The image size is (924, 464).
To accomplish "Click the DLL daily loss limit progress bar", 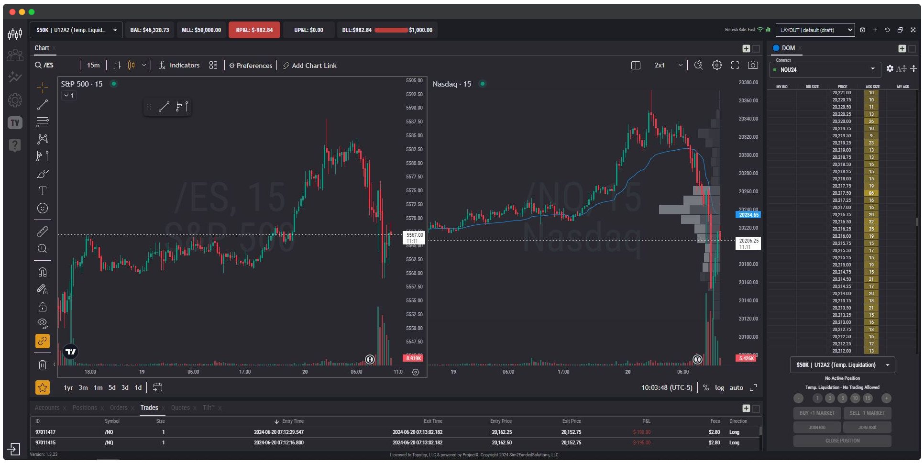I will pos(391,30).
